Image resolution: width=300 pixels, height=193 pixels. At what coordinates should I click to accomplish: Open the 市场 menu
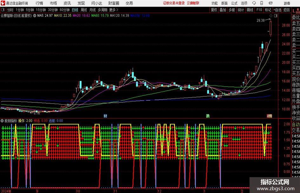coord(53,3)
